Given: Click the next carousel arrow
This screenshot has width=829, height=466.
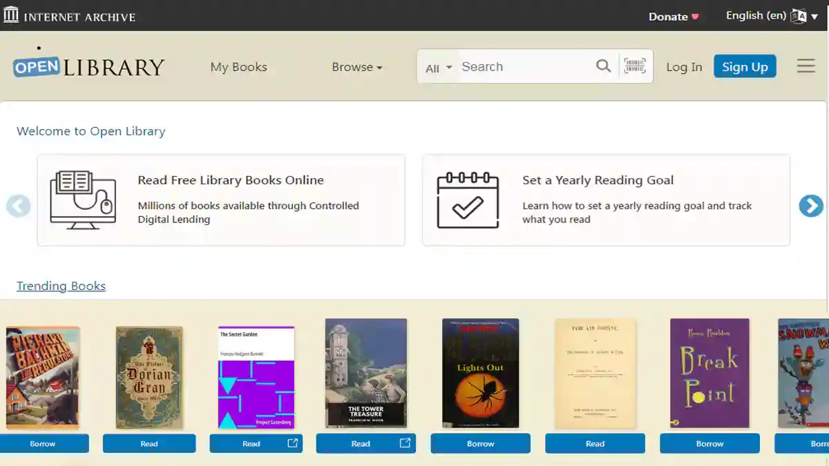Looking at the screenshot, I should 811,205.
